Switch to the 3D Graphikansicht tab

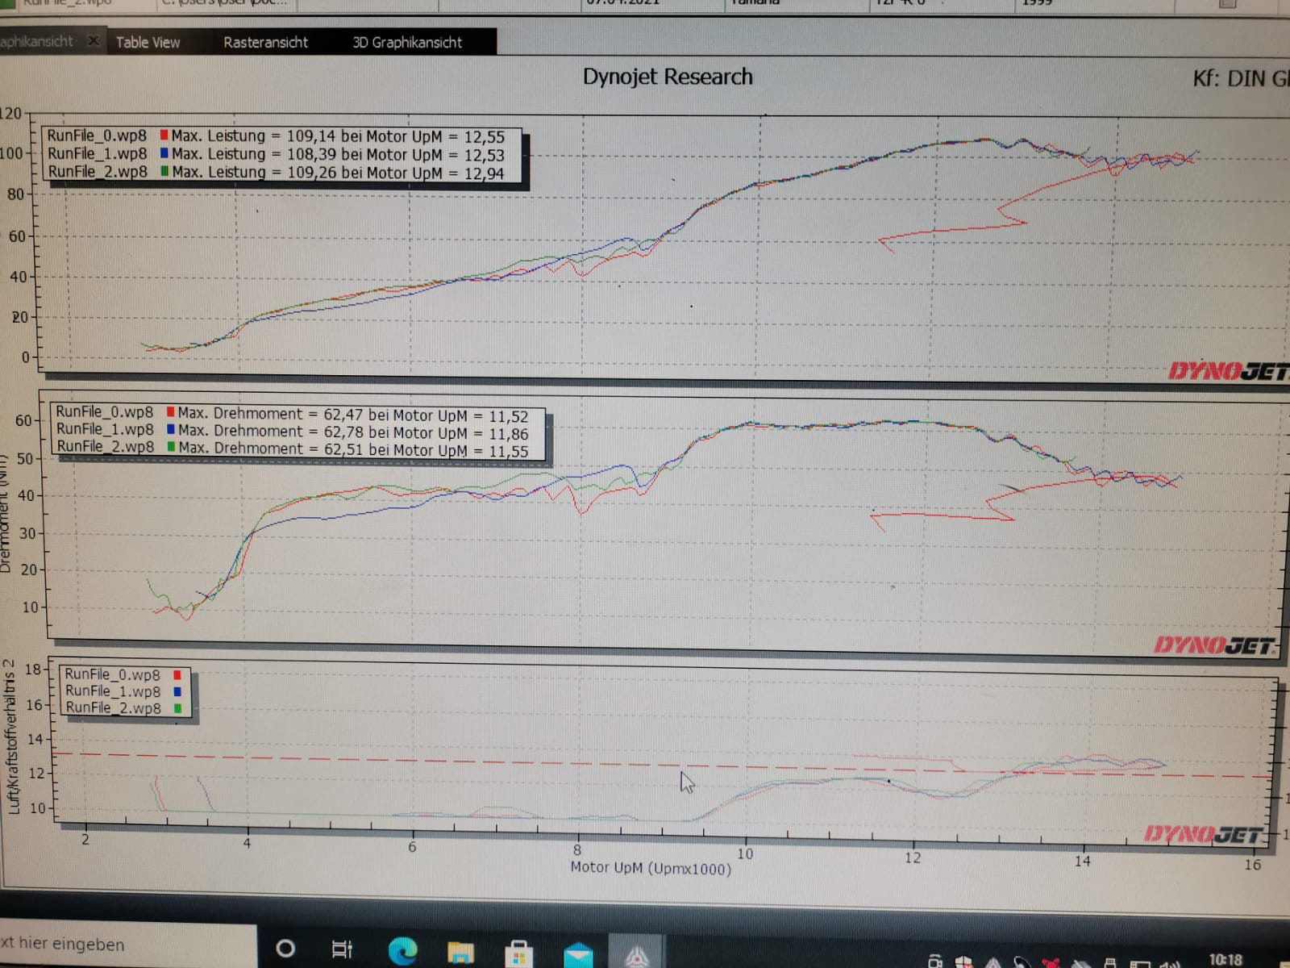pos(407,43)
